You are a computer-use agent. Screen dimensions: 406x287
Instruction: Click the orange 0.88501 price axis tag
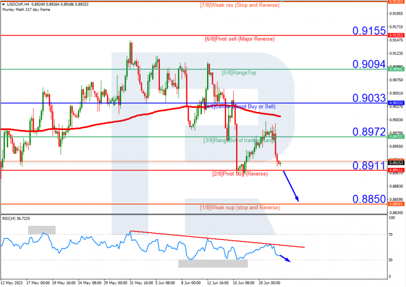[x=396, y=204]
